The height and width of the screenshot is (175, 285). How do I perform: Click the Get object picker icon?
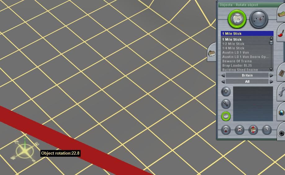pos(226,130)
